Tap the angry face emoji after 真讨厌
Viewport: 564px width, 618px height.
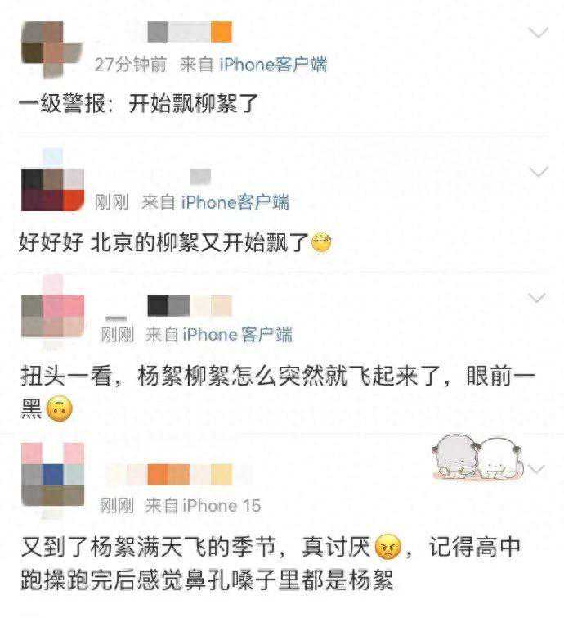tap(388, 547)
